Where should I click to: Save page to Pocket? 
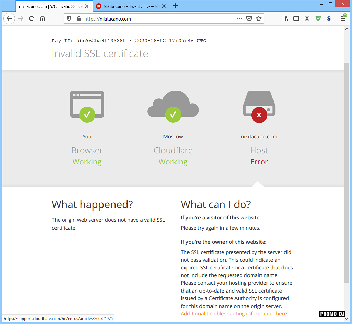(x=250, y=19)
